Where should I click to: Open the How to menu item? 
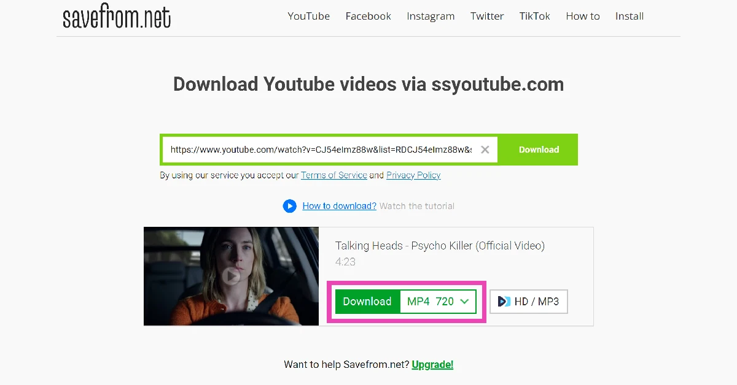[x=583, y=17]
